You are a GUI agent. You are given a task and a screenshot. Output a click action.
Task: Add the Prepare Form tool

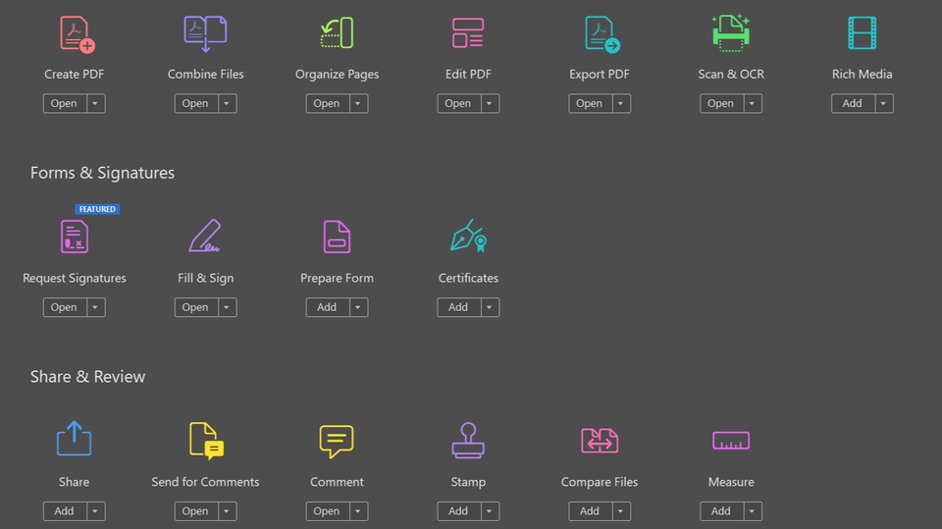[x=327, y=307]
